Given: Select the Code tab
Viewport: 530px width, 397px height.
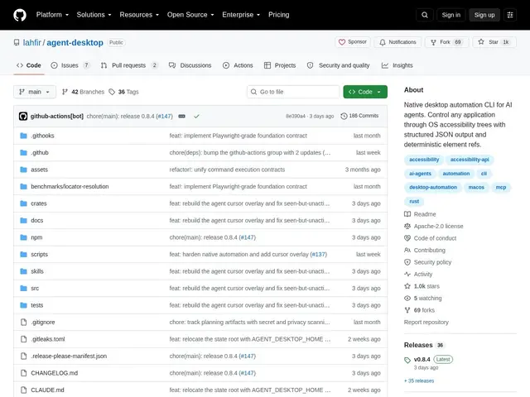Looking at the screenshot, I should (x=29, y=65).
